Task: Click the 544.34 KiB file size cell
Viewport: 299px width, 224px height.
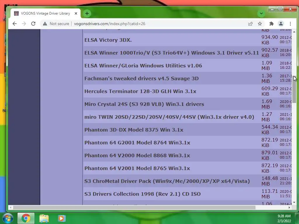Action: 270,130
